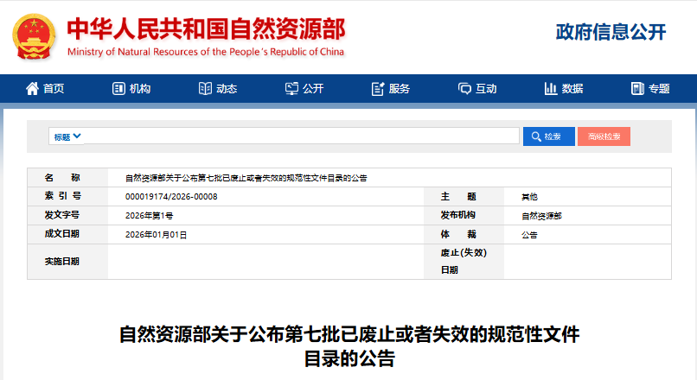Image resolution: width=697 pixels, height=380 pixels.
Task: Click the magnifier icon on 检索 button
Action: [x=536, y=136]
